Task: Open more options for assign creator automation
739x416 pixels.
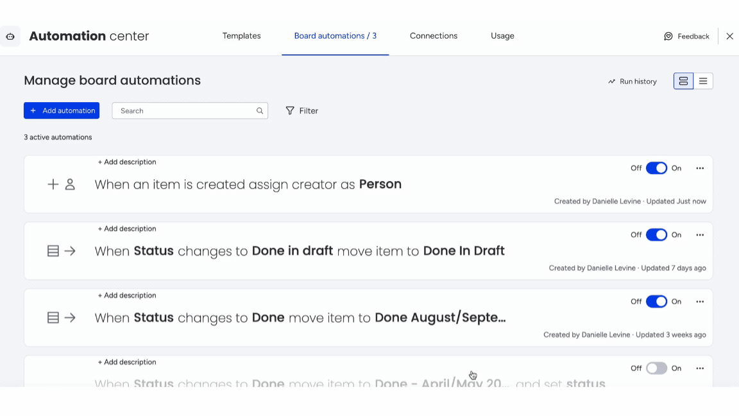Action: 700,168
